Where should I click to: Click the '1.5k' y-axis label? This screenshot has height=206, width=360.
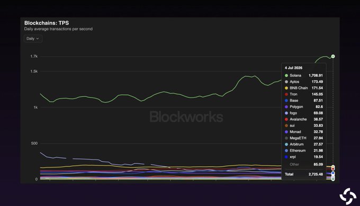(34, 71)
